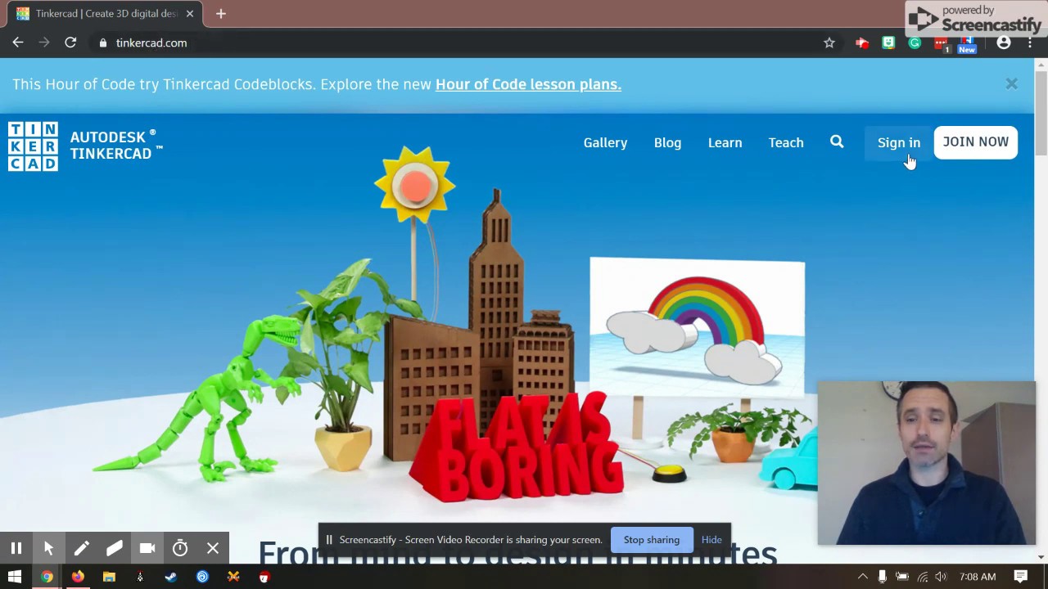The width and height of the screenshot is (1048, 589).
Task: Go back to the previous page
Action: [x=18, y=43]
